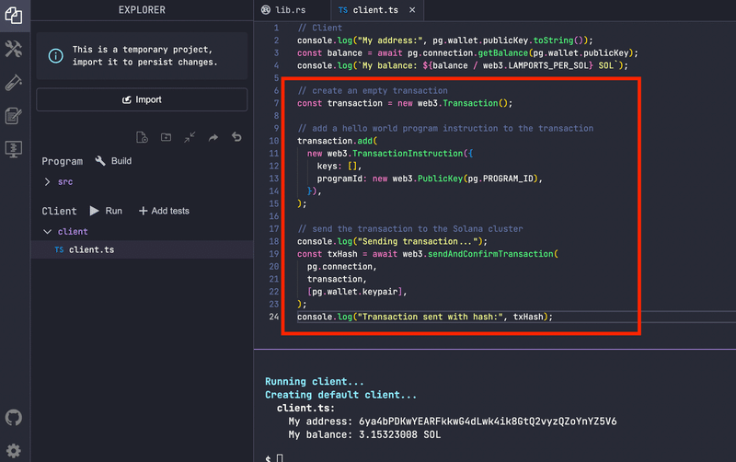Image resolution: width=736 pixels, height=462 pixels.
Task: Run the client script
Action: [106, 211]
